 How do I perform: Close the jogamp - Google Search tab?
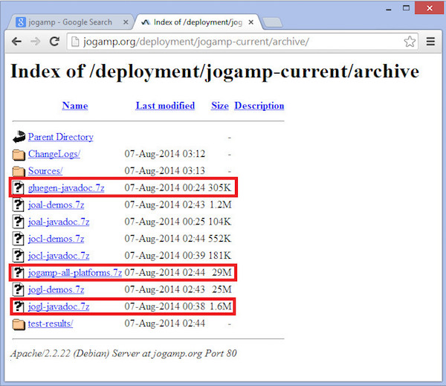[x=126, y=22]
